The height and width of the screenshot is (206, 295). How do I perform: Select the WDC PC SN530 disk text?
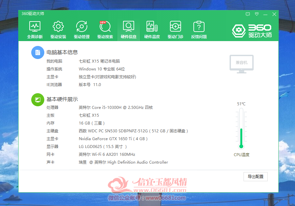click(133, 131)
